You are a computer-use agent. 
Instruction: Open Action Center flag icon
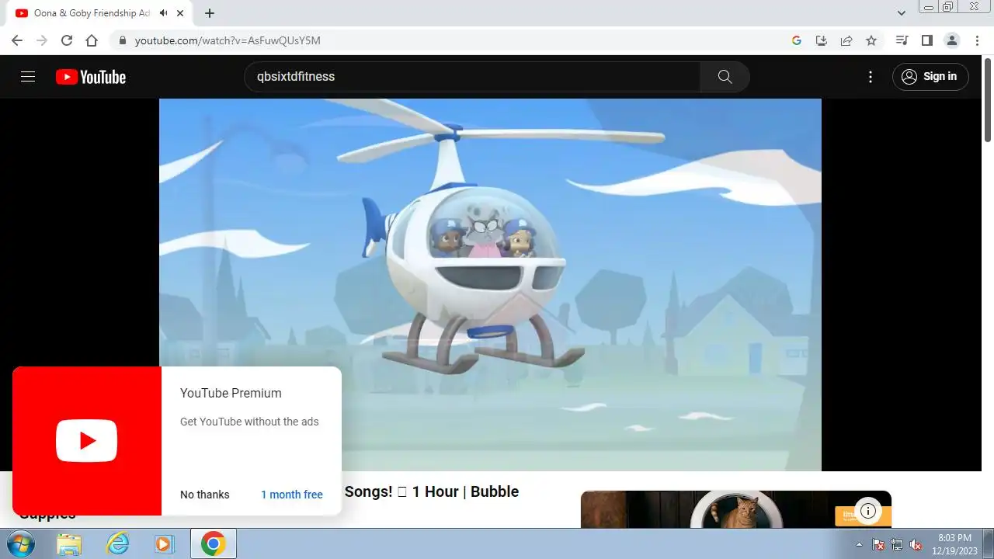(x=878, y=544)
